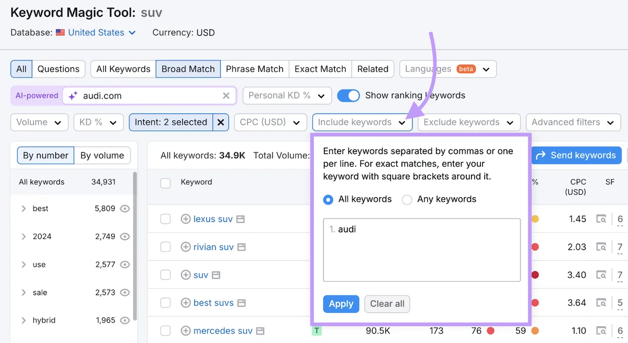Screen dimensions: 628x343
Task: Select the Any keywords radio option
Action: pyautogui.click(x=407, y=199)
